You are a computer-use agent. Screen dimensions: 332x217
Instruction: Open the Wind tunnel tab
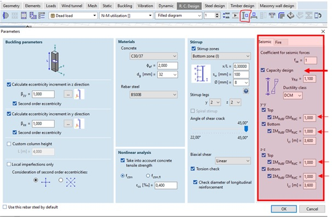[72, 6]
